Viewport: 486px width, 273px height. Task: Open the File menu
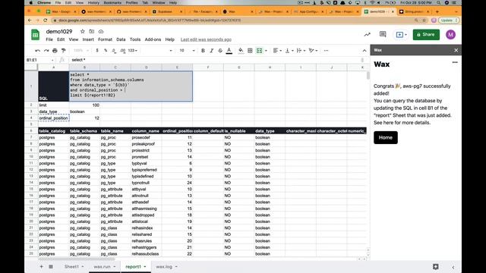tap(49, 39)
